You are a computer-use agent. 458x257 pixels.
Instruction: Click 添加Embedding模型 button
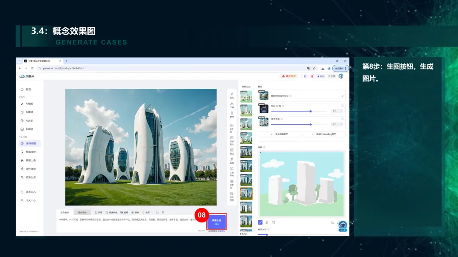[324, 134]
